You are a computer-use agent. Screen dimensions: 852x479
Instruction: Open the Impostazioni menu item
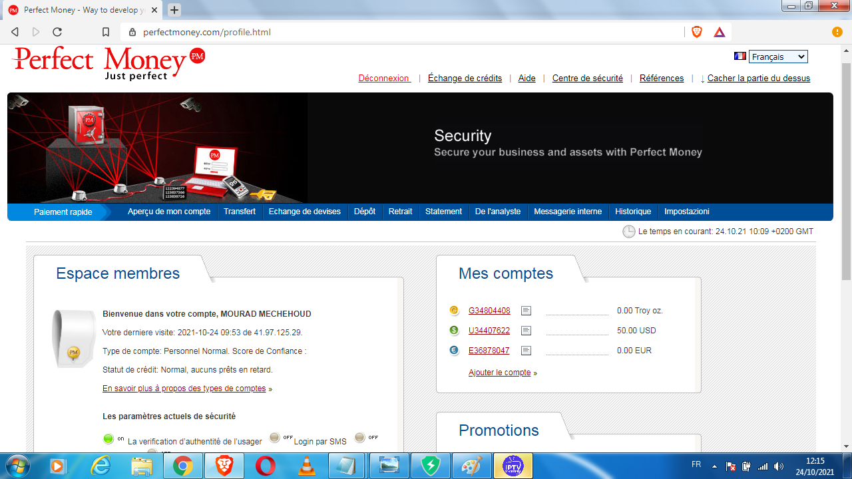coord(687,212)
